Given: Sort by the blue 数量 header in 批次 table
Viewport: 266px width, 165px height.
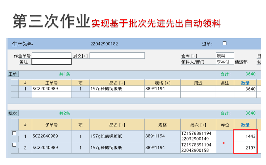Looking at the screenshot, I should (245, 125).
